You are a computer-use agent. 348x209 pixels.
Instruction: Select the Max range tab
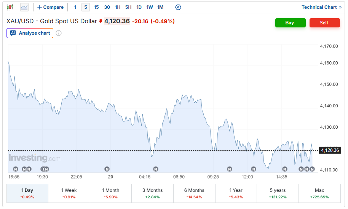coord(319,193)
